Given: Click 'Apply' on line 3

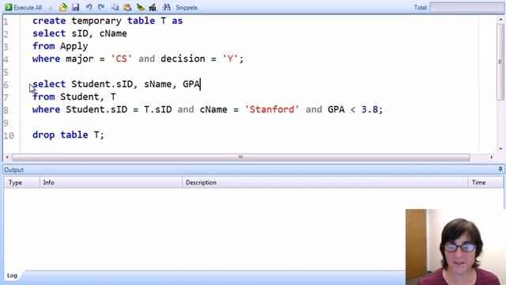Looking at the screenshot, I should point(74,46).
